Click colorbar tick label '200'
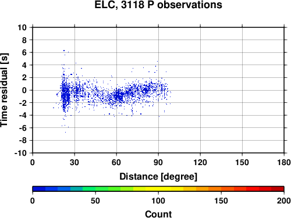 click(284, 201)
